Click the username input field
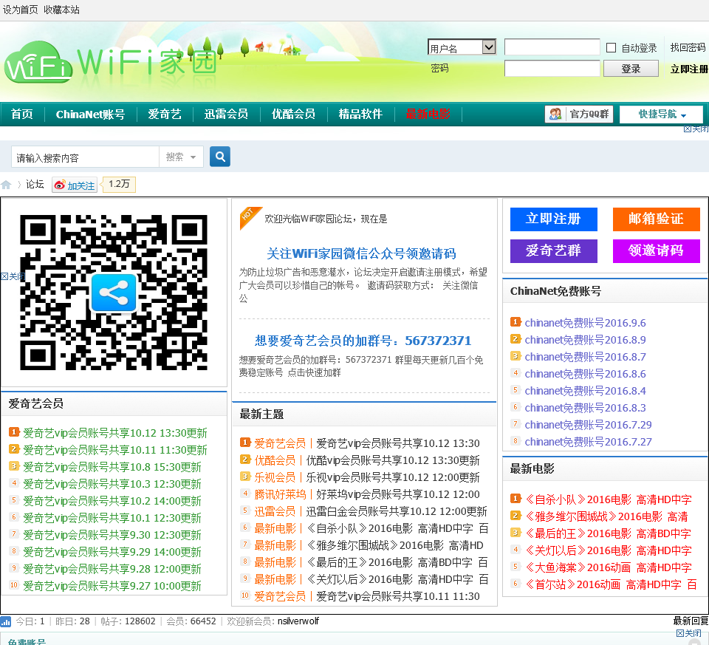 coord(552,47)
